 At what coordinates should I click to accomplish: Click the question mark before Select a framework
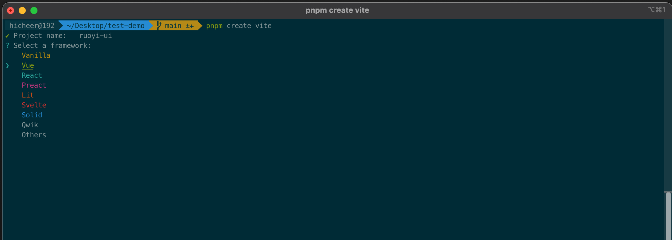(x=7, y=46)
